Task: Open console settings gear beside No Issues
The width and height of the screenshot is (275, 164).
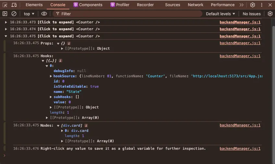Action: [x=270, y=14]
